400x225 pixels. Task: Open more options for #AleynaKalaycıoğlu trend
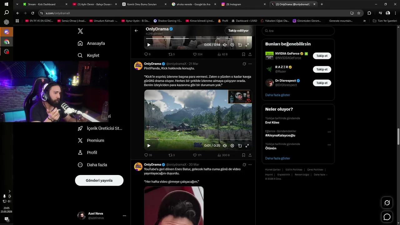329,132
